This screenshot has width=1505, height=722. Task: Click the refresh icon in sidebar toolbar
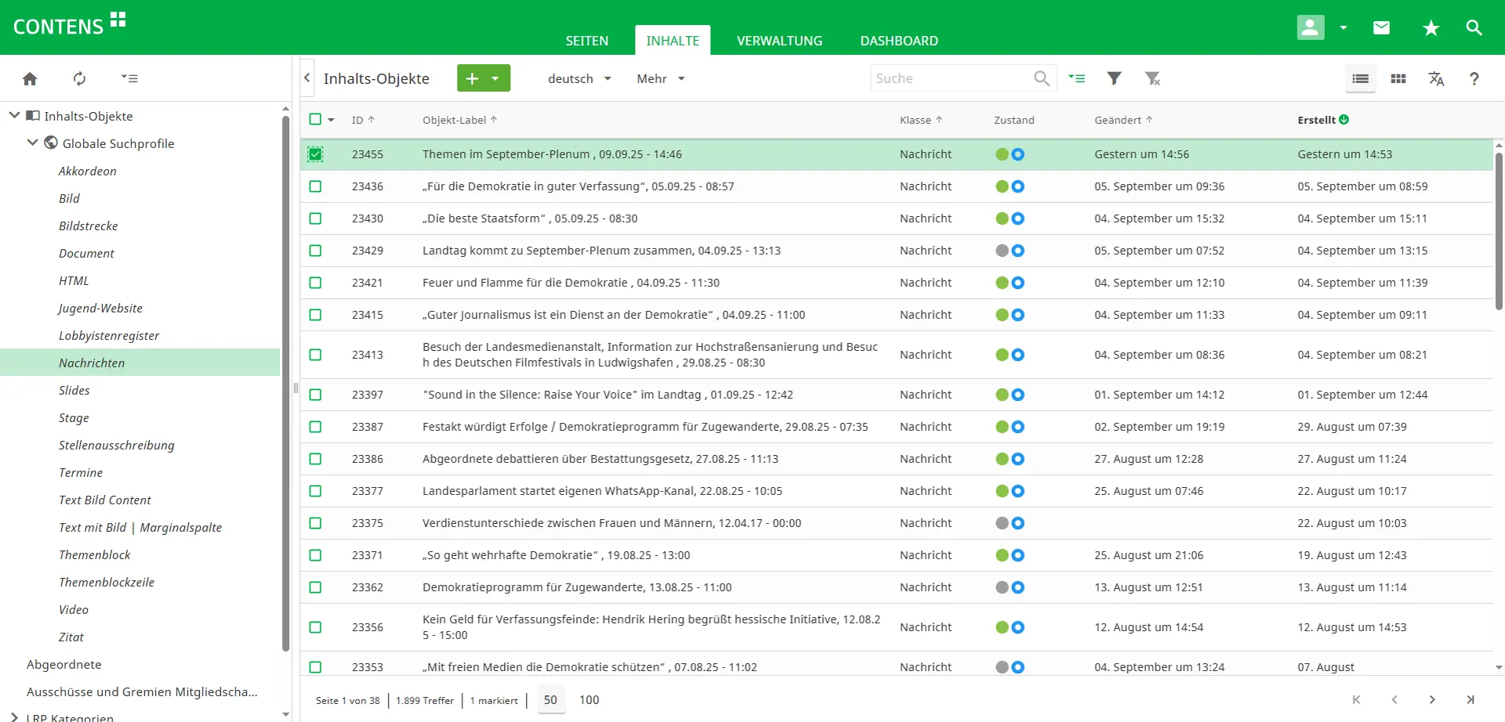[x=79, y=78]
